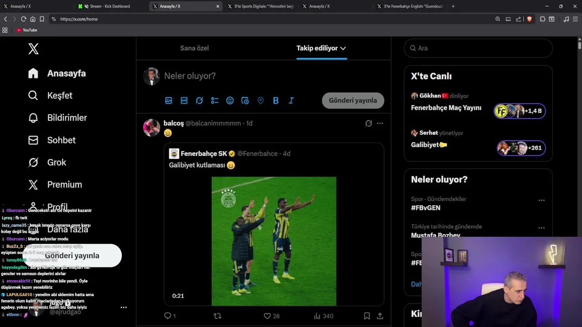Schedule the post with calendar icon

[245, 101]
